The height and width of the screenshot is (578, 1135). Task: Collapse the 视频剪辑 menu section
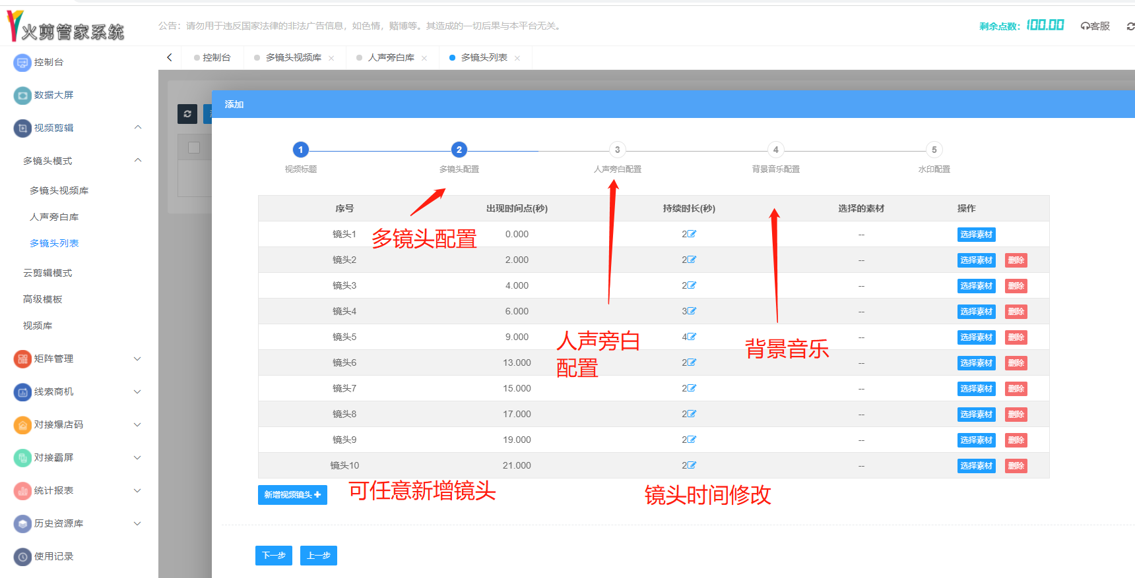[137, 128]
